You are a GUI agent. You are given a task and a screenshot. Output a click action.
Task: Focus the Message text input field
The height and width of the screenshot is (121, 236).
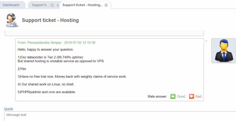120,116
